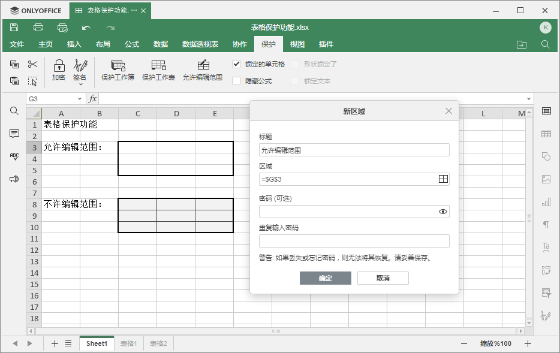Screen dimensions: 560x353
Task: Open cell settings in right sidebar
Action: (x=546, y=111)
